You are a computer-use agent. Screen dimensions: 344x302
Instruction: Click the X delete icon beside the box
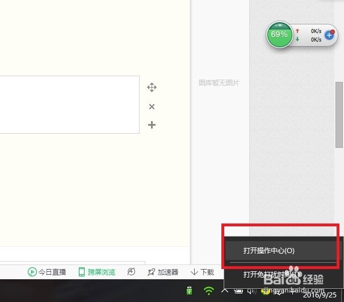point(152,106)
